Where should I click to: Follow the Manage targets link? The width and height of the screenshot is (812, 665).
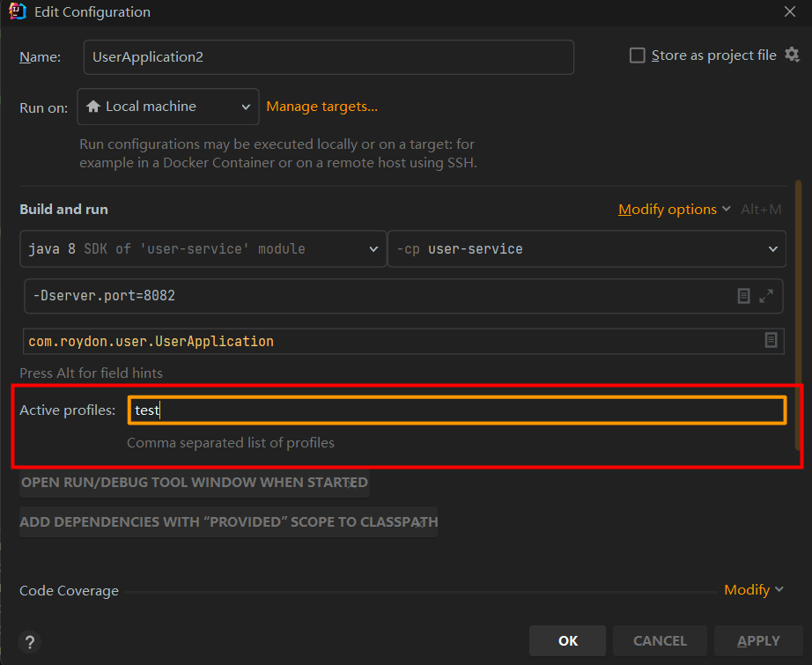pos(322,107)
